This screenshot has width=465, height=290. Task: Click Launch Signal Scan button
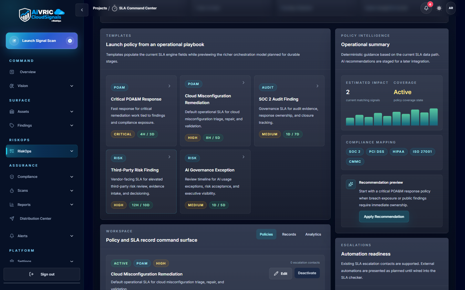(42, 41)
